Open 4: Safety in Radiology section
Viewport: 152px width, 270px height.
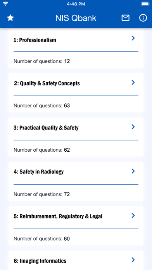(x=38, y=172)
